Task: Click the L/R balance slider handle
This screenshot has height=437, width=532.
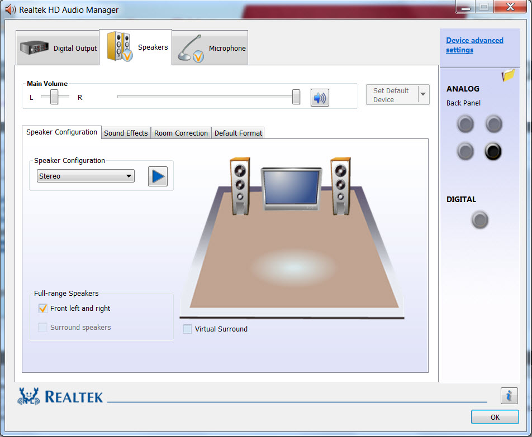Action: coord(54,97)
